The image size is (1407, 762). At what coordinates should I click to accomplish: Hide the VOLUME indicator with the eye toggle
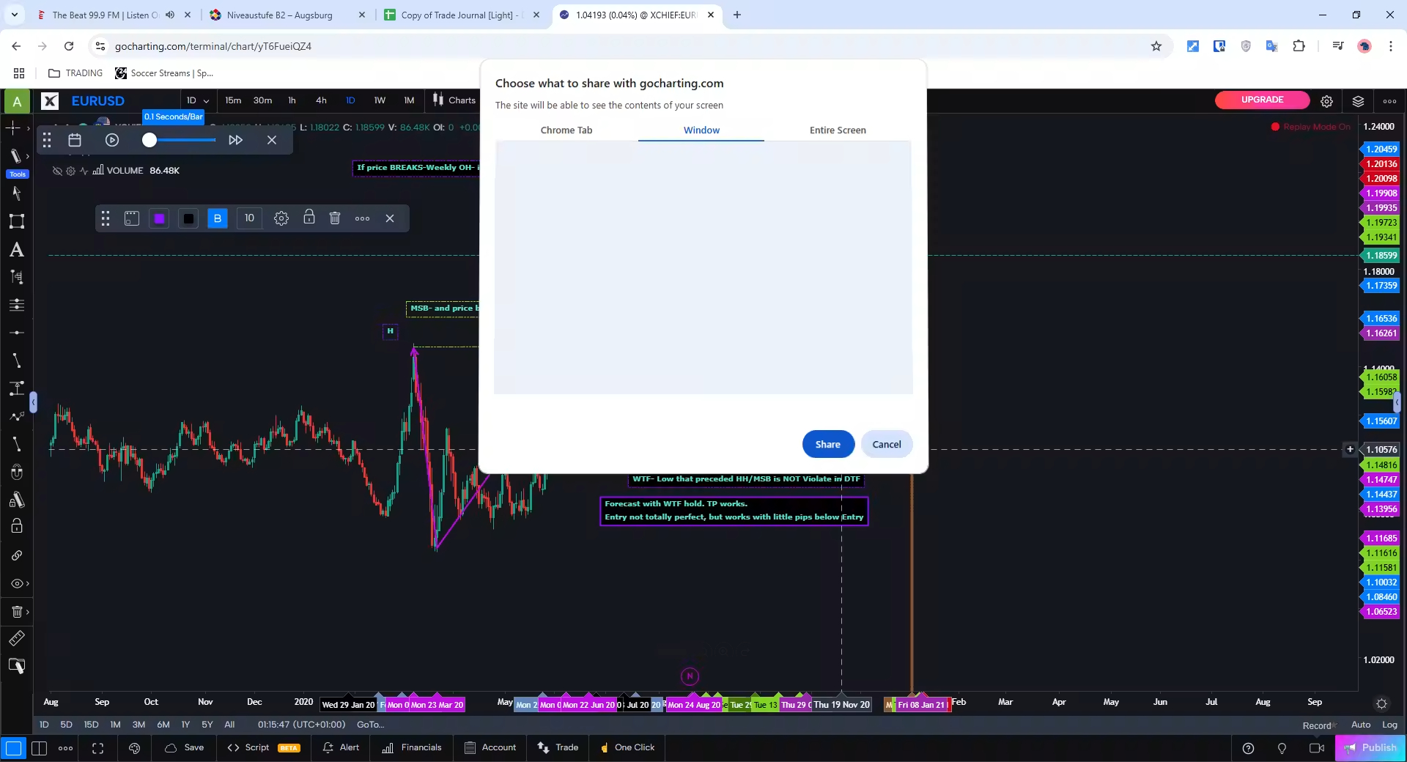56,171
